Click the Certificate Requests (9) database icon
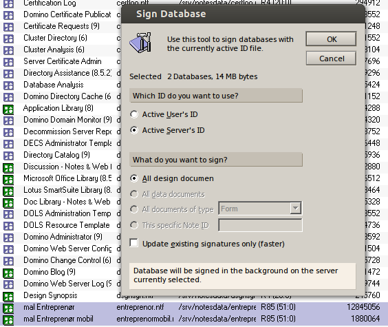 [8, 27]
